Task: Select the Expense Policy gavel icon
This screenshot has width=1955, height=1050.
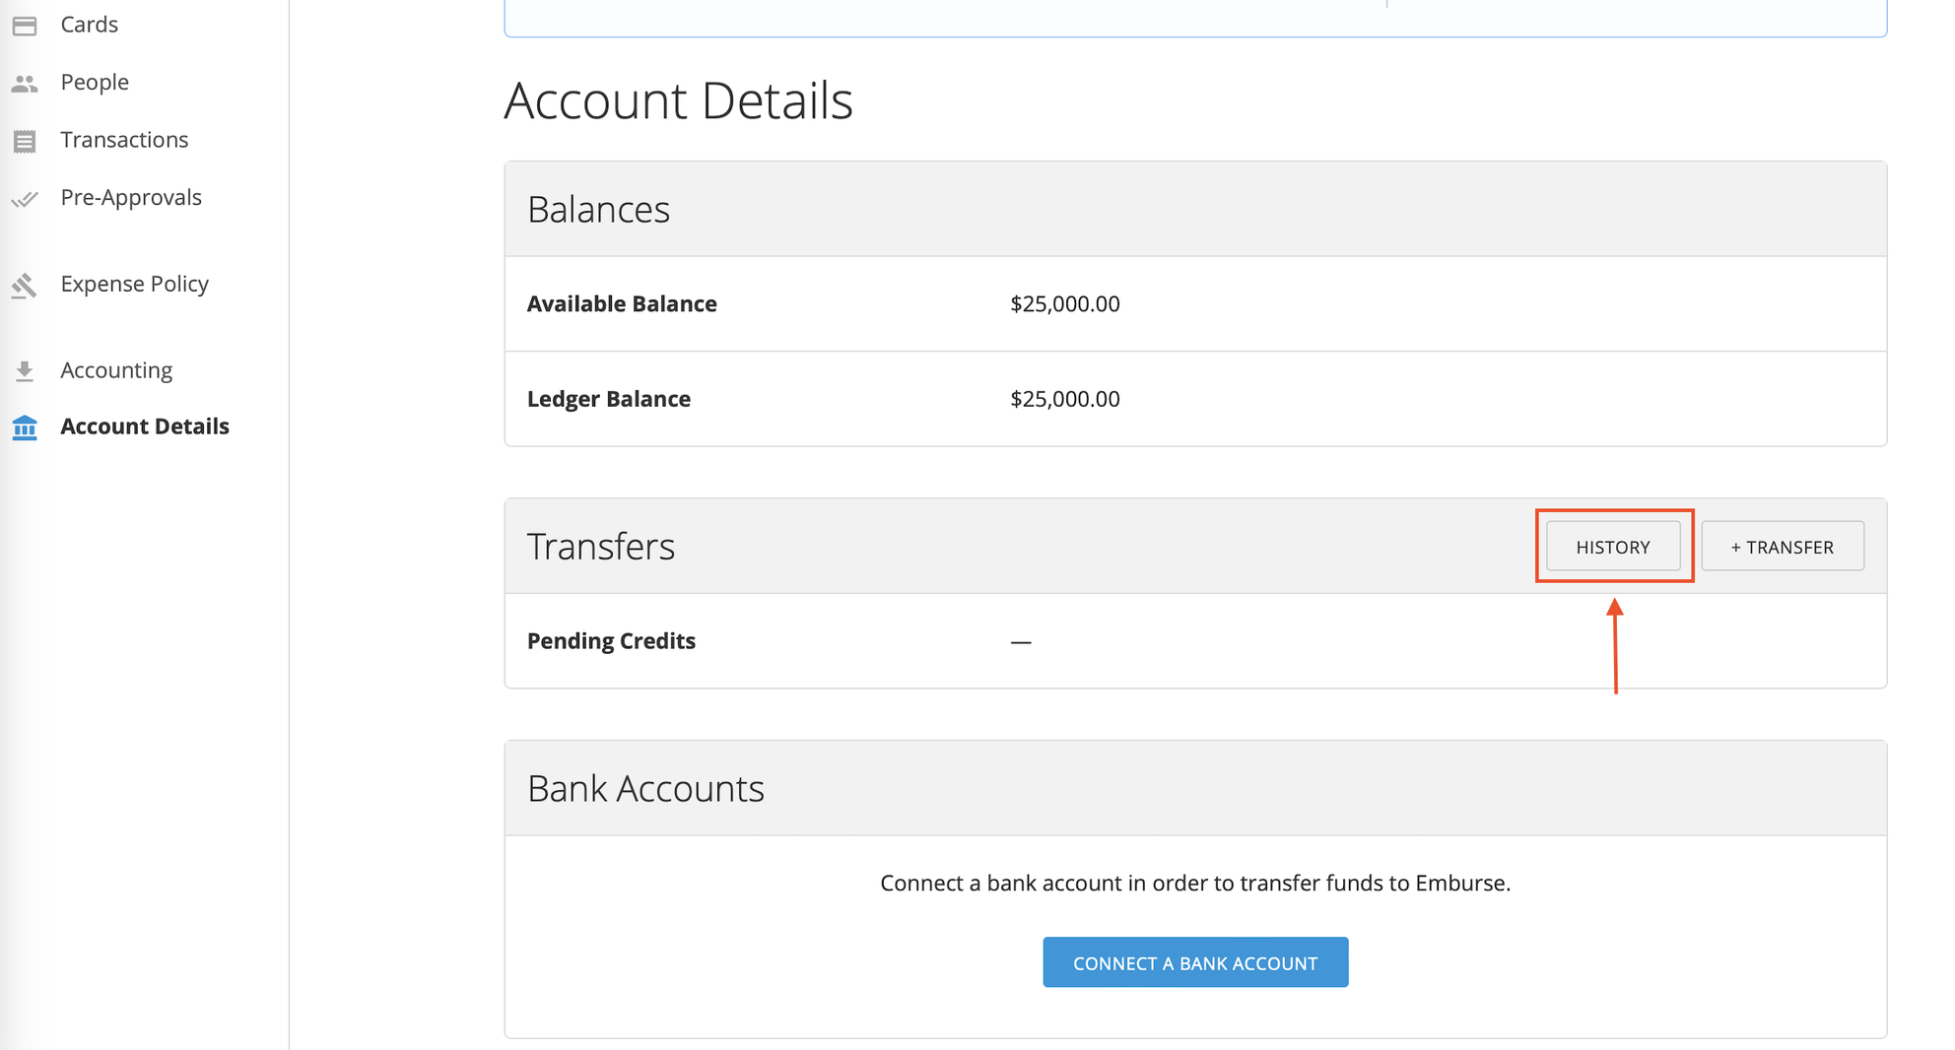Action: tap(26, 285)
